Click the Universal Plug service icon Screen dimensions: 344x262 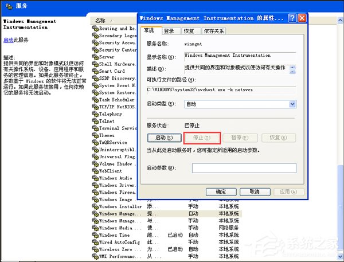(x=95, y=157)
